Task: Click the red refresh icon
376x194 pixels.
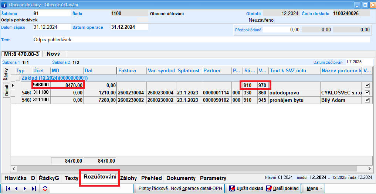Action: (45, 188)
